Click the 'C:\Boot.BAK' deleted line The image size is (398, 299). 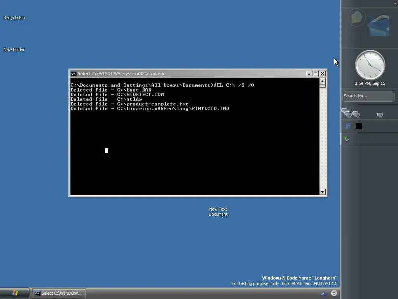[111, 90]
